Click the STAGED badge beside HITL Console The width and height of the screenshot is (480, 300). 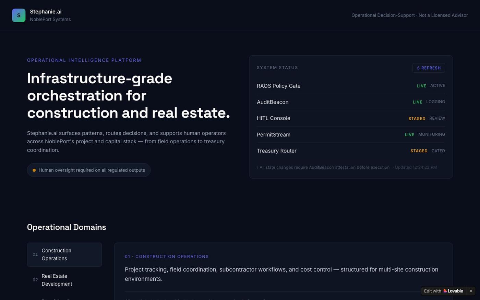pyautogui.click(x=417, y=119)
